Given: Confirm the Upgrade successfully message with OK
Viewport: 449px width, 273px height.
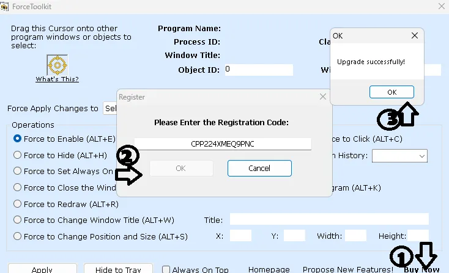Looking at the screenshot, I should pos(391,92).
